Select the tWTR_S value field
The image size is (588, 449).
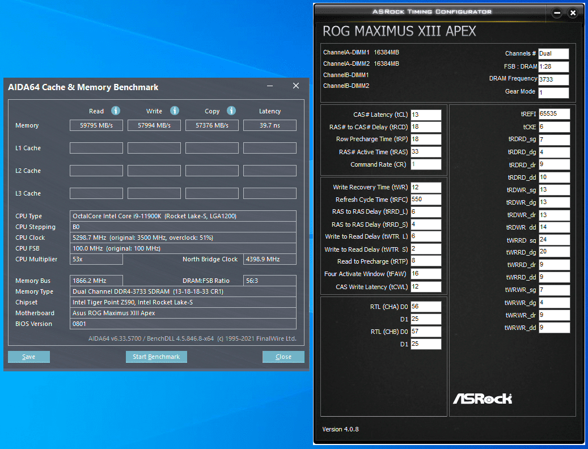coord(426,249)
